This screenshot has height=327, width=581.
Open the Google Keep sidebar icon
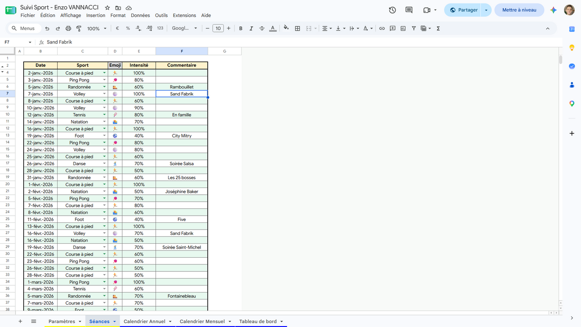(x=572, y=47)
